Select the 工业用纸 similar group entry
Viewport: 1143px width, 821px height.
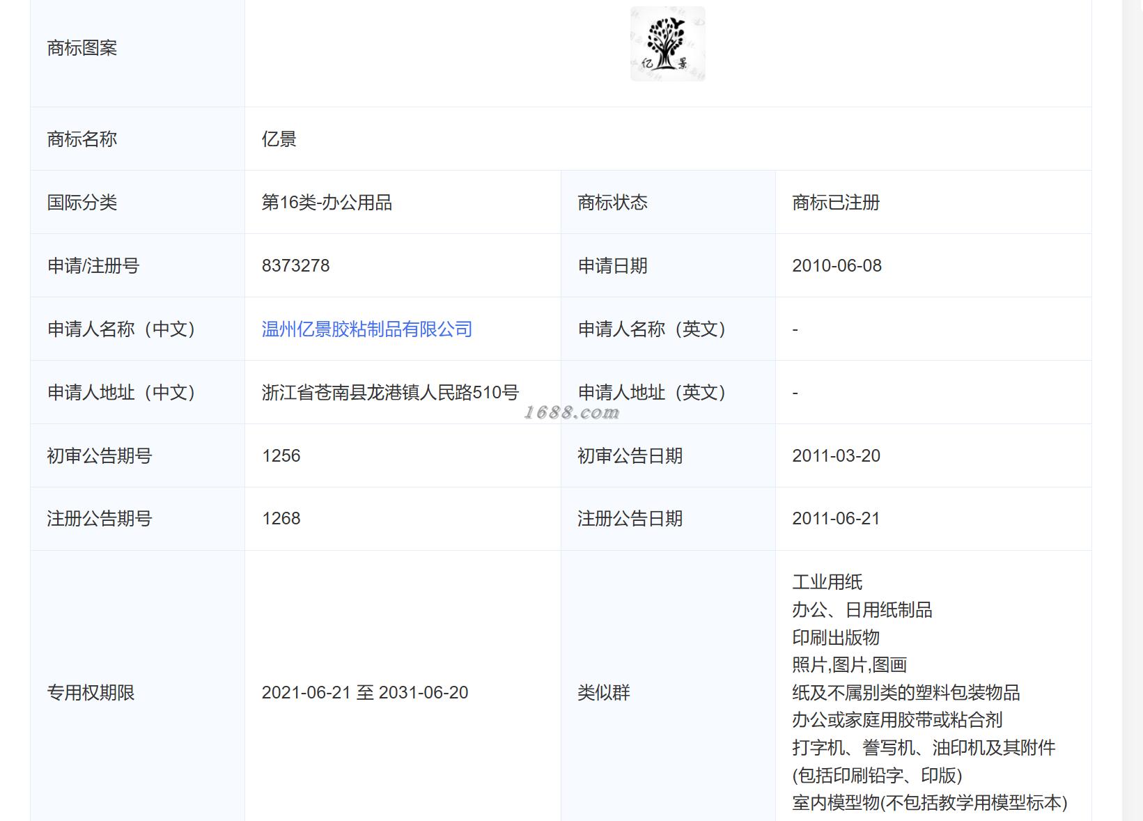coord(827,581)
